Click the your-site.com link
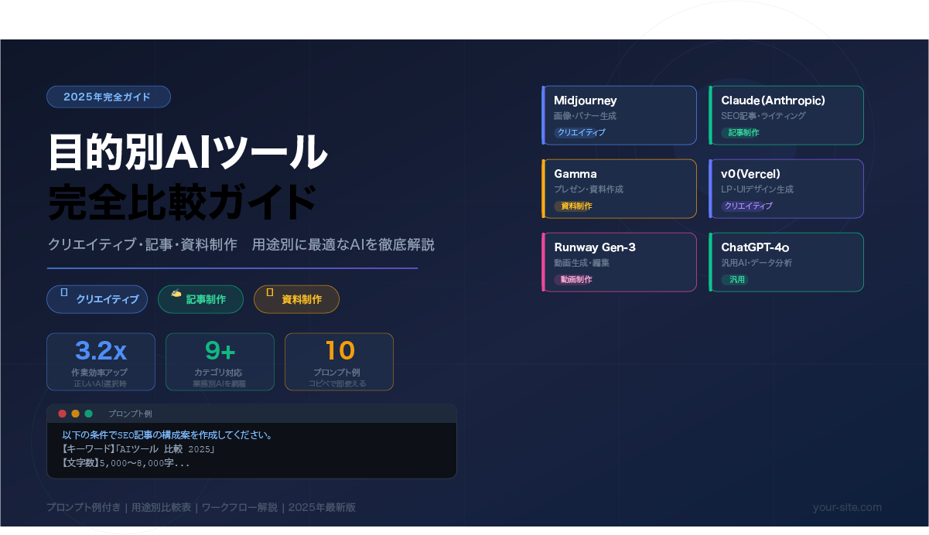 (847, 507)
